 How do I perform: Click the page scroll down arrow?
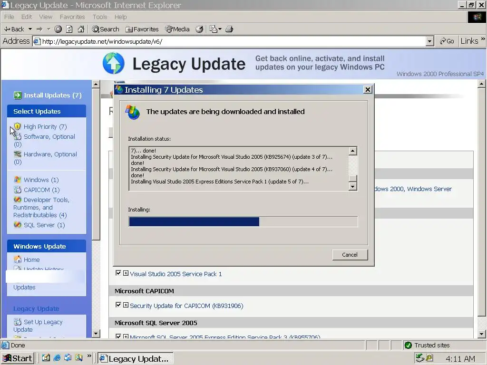coord(481,334)
